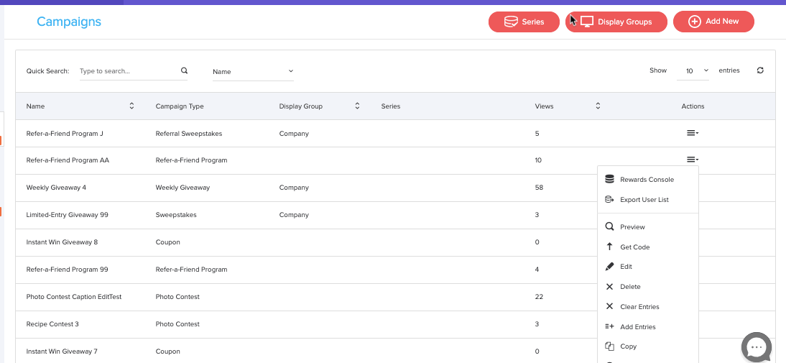Click the Get Code arrow icon

(609, 247)
